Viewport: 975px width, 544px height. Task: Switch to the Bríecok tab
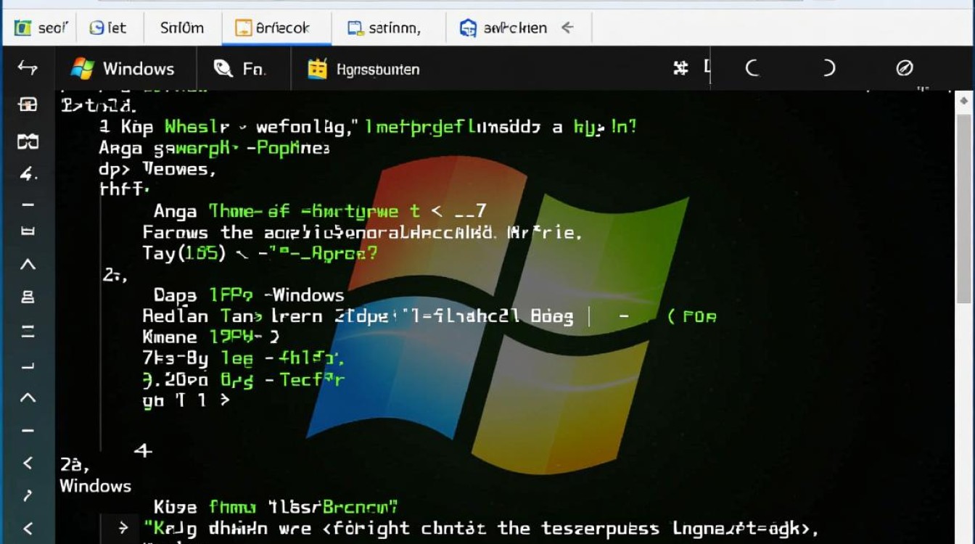[273, 28]
